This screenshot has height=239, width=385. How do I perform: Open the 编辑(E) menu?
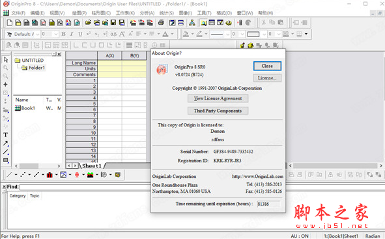click(x=37, y=13)
